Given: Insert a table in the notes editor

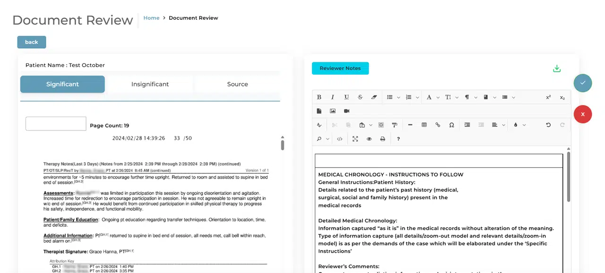Looking at the screenshot, I should [424, 125].
